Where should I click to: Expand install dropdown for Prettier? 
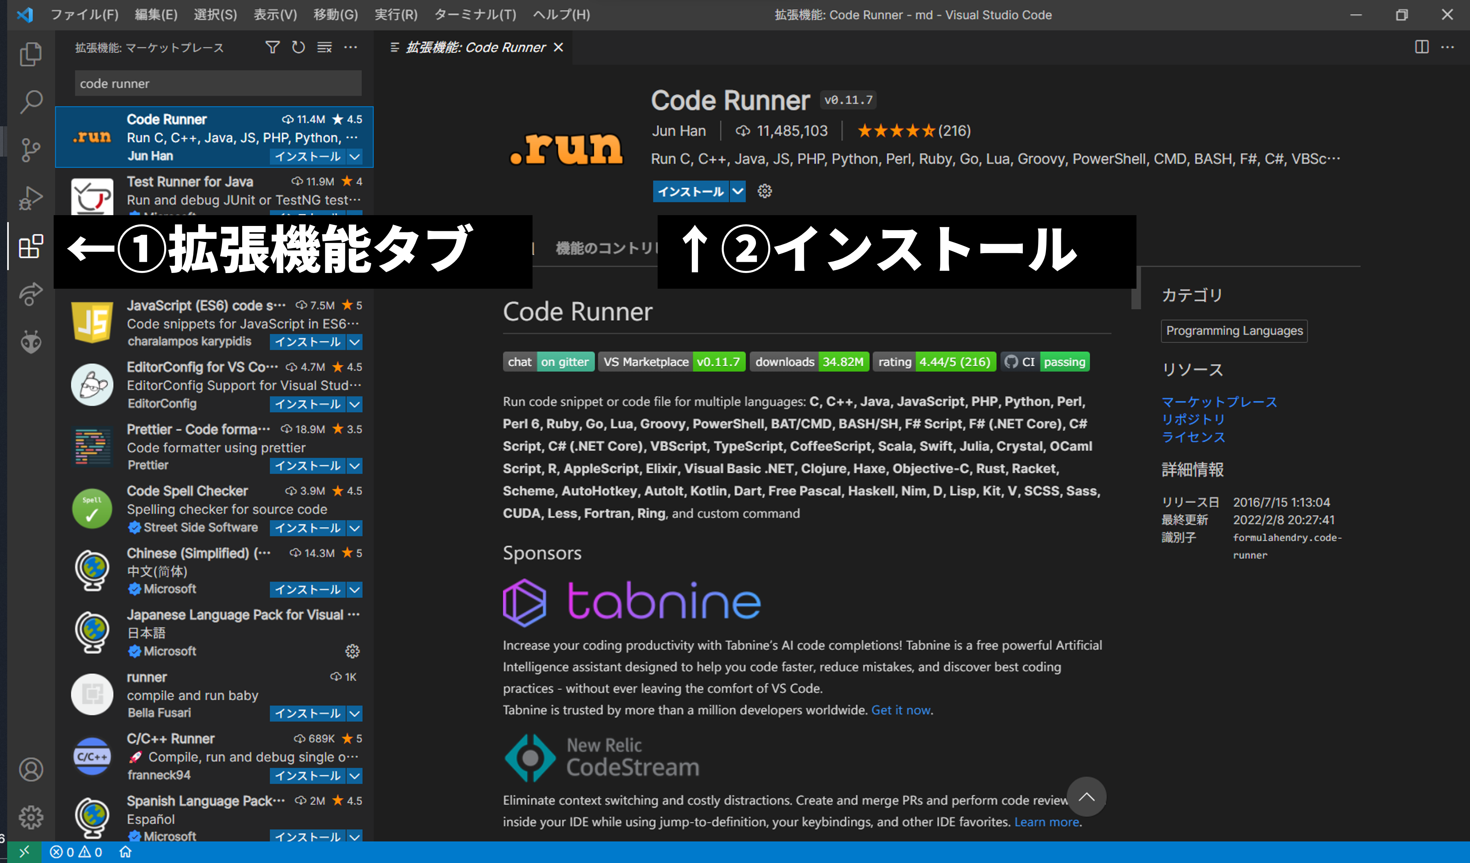(355, 466)
